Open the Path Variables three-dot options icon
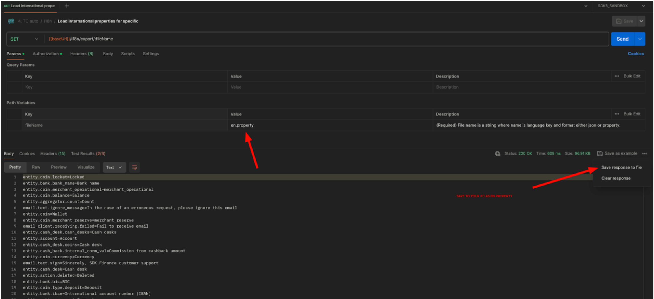This screenshot has height=299, width=654. tap(617, 114)
